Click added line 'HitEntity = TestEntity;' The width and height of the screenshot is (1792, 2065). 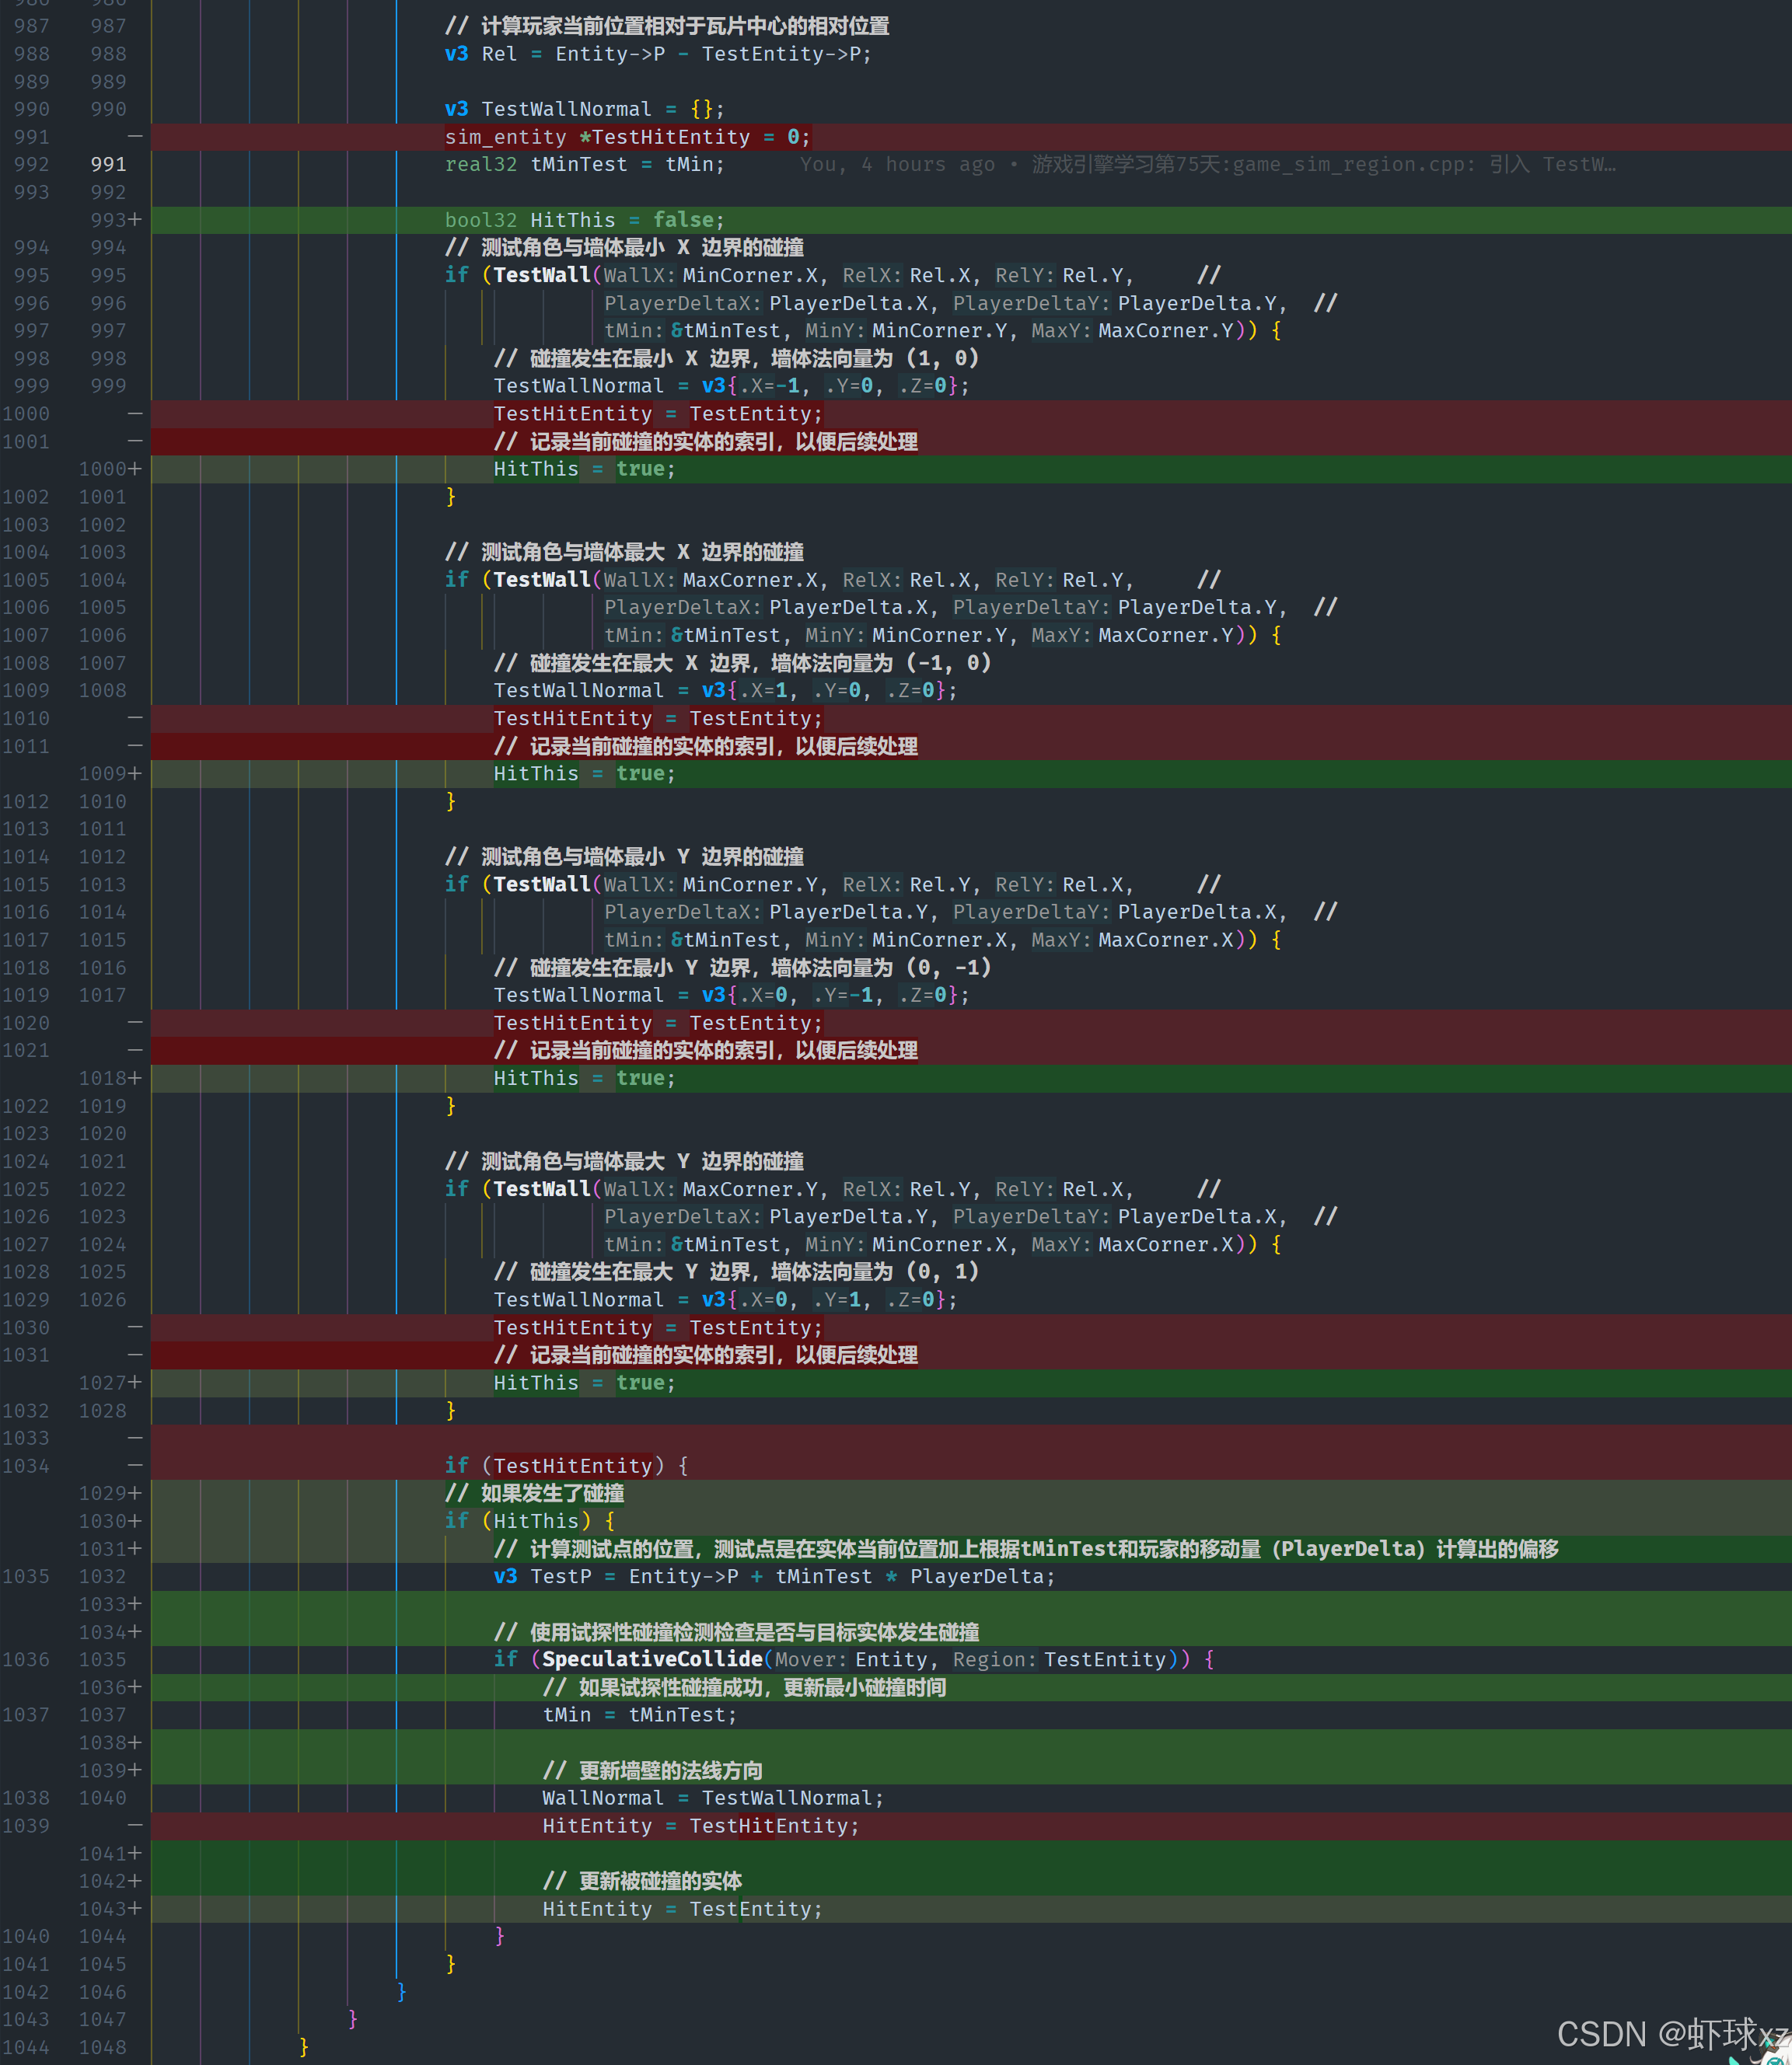(x=682, y=1909)
